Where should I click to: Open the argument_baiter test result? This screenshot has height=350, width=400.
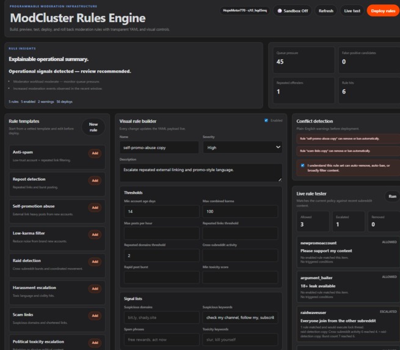click(x=349, y=286)
